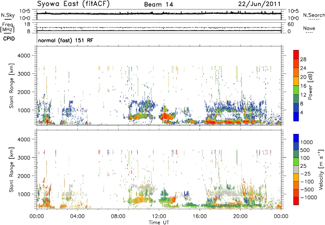
Task: Click the "500" label on Velocity colorbar
Action: pos(306,150)
